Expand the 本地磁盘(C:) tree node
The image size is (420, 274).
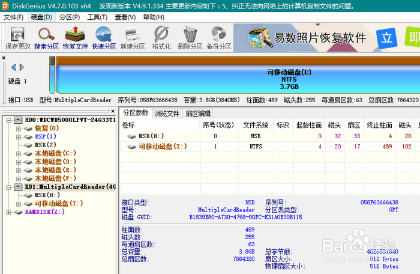coord(18,154)
